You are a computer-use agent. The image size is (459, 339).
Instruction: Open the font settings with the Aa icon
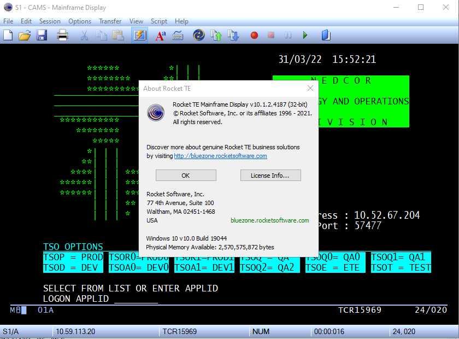160,35
